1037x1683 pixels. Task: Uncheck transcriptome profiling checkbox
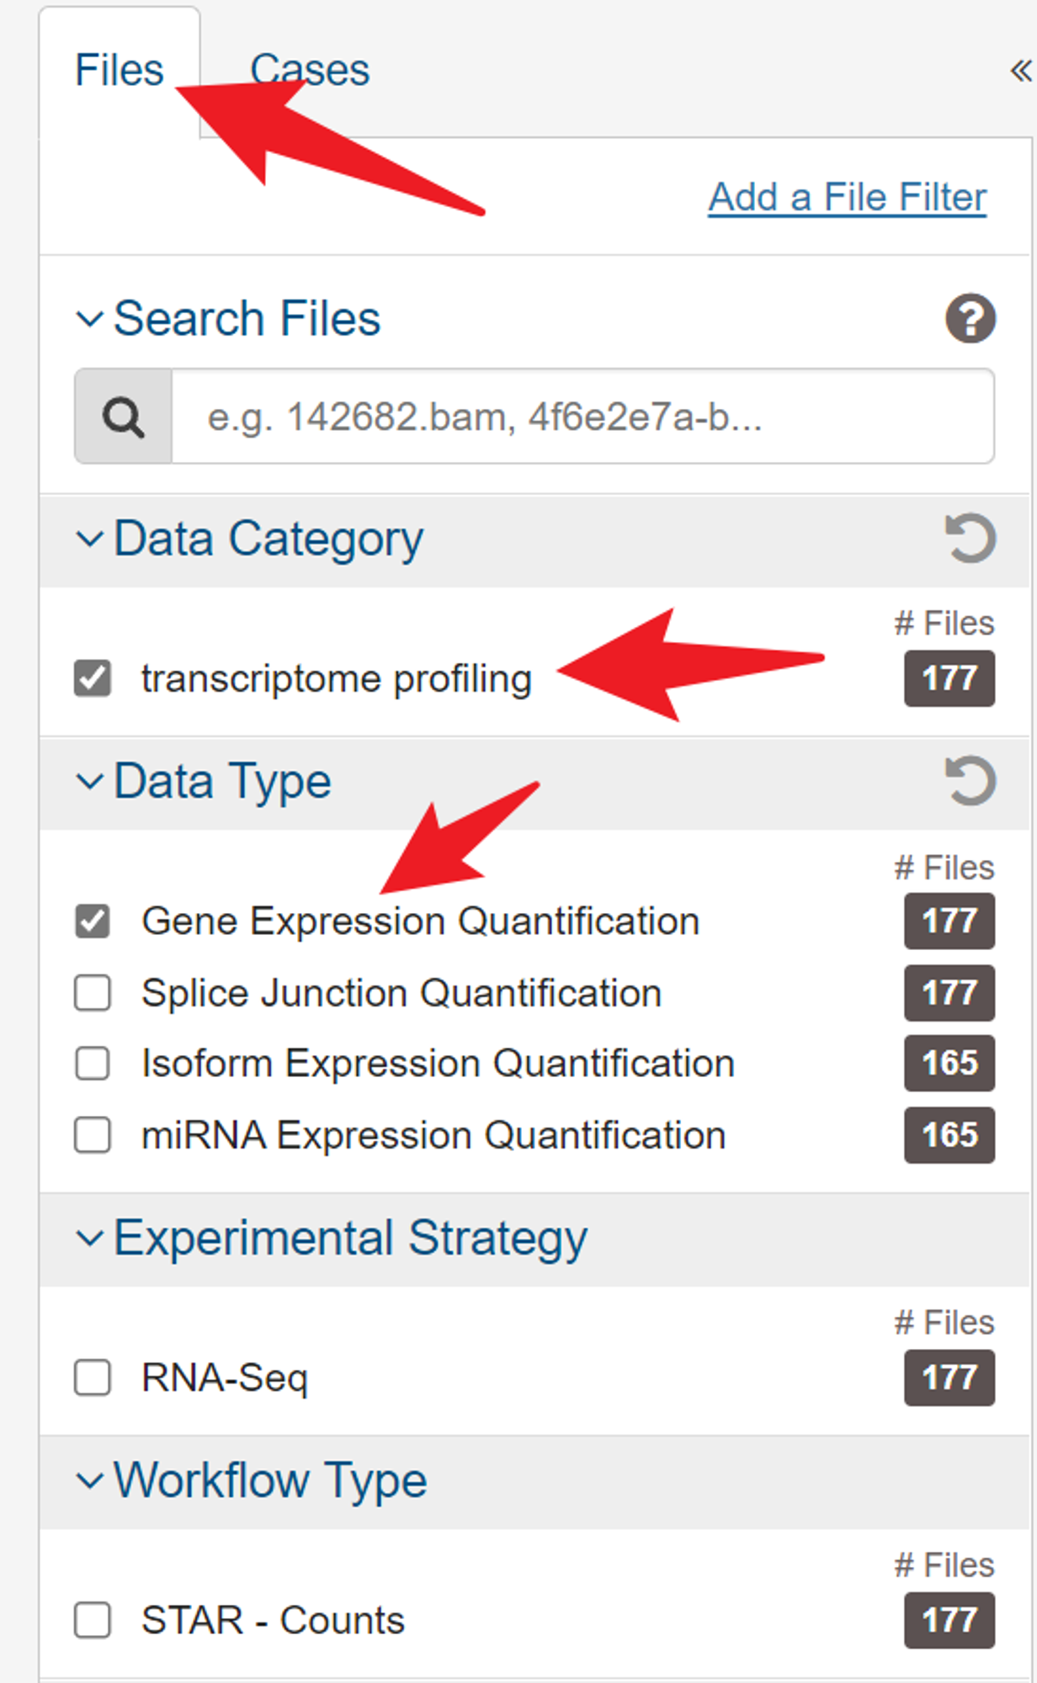(93, 678)
